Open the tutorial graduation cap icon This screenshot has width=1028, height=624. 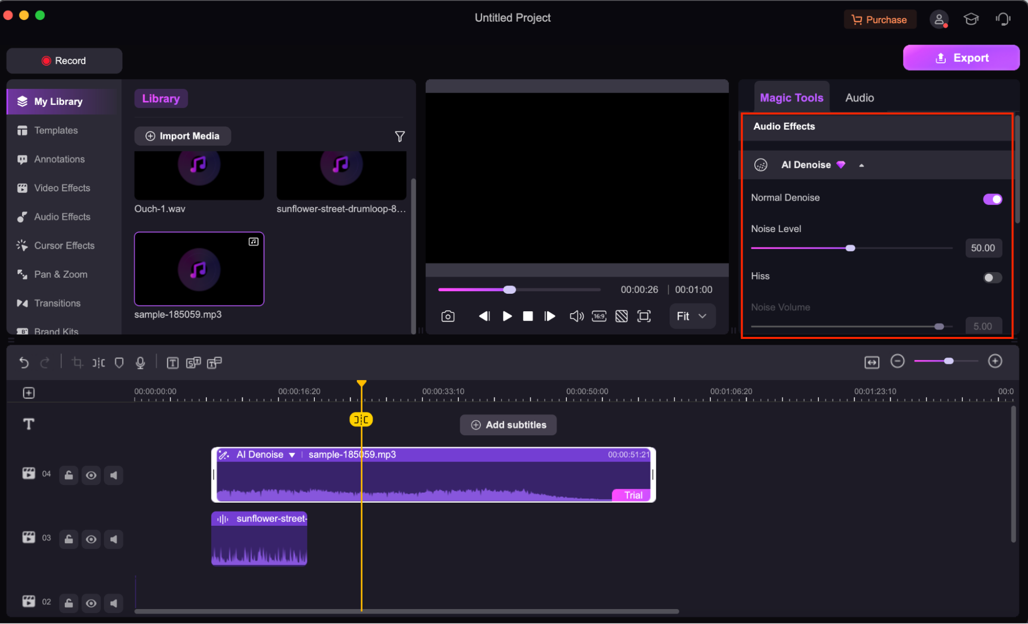pos(971,20)
